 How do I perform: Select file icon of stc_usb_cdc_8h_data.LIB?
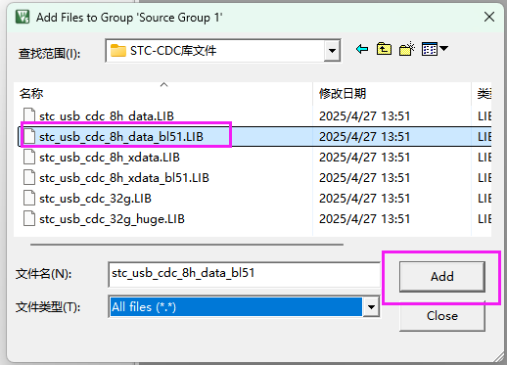pos(29,115)
